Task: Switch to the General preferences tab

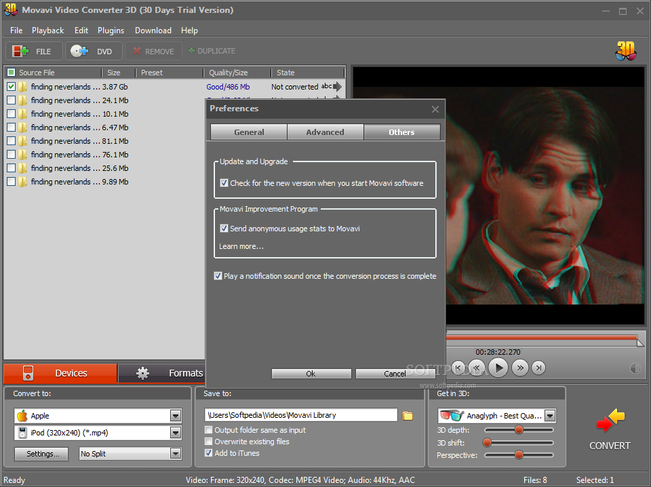Action: pos(249,132)
